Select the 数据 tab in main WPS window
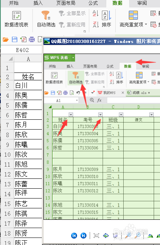 (x=118, y=3)
